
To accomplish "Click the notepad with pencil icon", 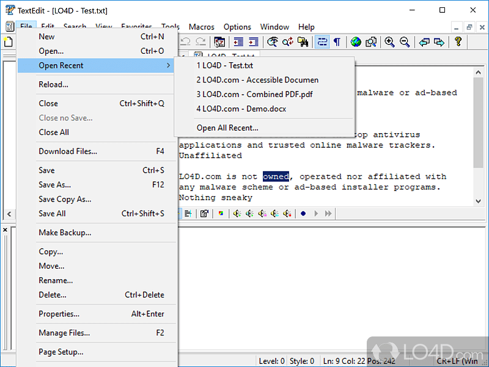I will 204,214.
